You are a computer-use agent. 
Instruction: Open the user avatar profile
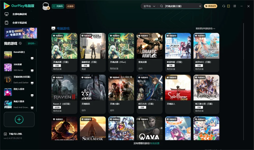[46, 6]
